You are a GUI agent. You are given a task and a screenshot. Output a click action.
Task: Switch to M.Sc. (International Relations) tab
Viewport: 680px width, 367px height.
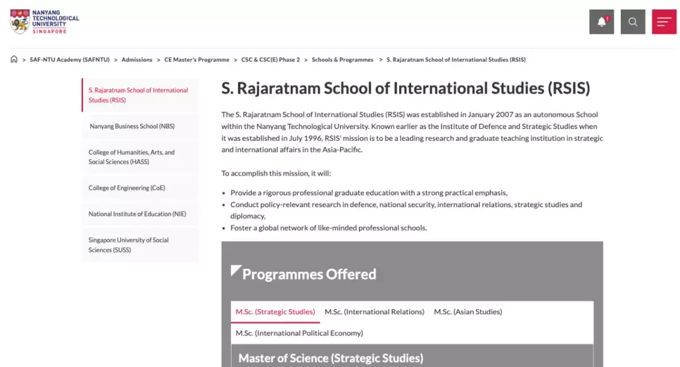coord(375,312)
